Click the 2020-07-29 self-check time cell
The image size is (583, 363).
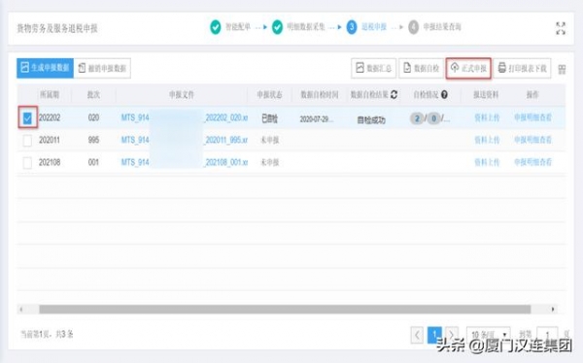pyautogui.click(x=317, y=119)
